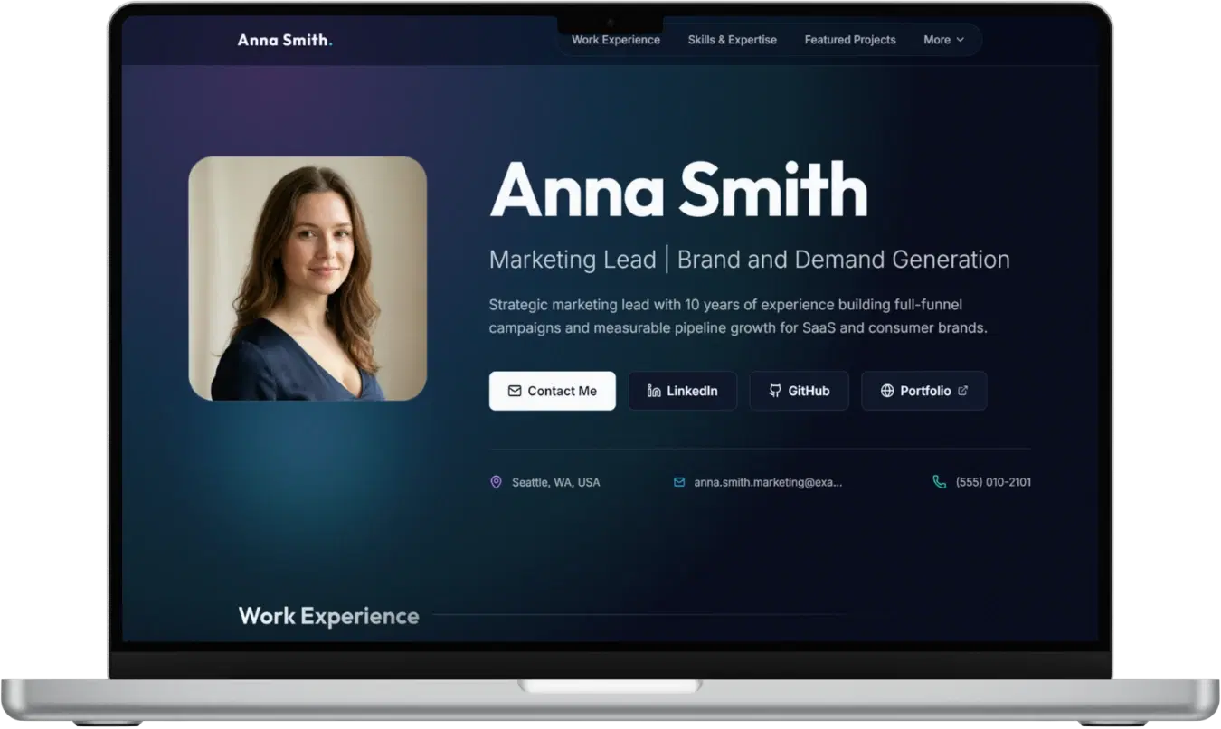The image size is (1221, 729).
Task: Click the envelope icon in Contact Me
Action: [515, 391]
